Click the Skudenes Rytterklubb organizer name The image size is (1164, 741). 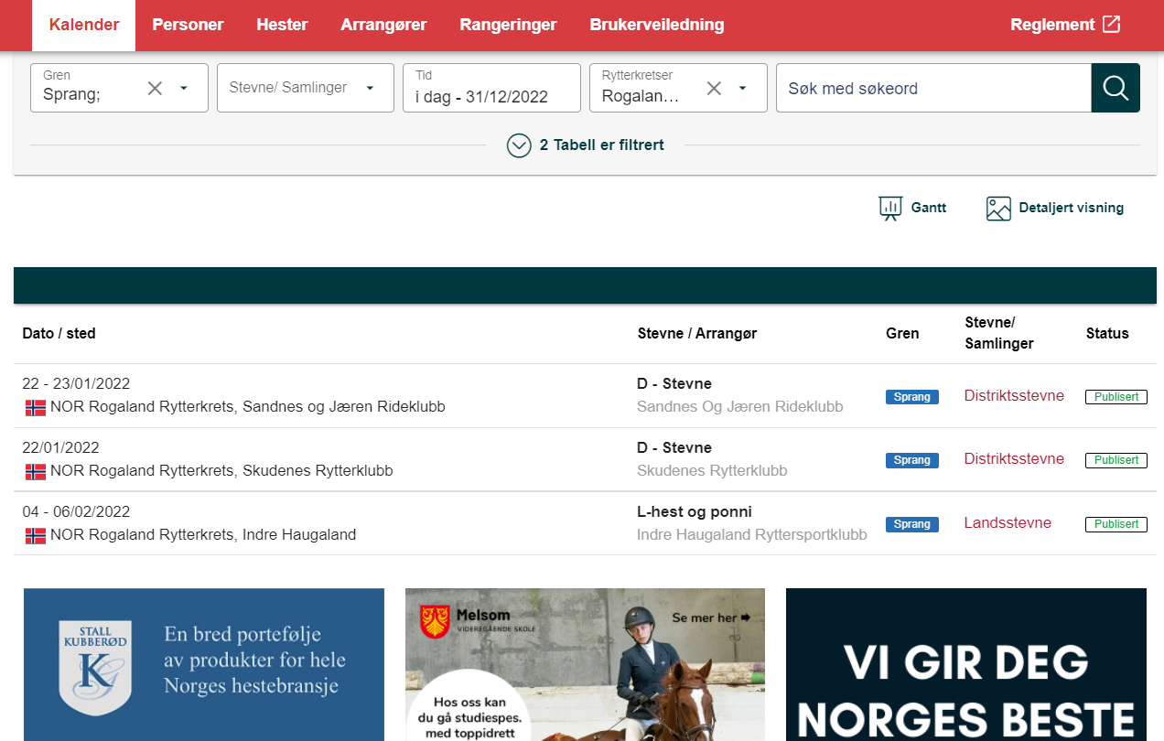point(712,470)
